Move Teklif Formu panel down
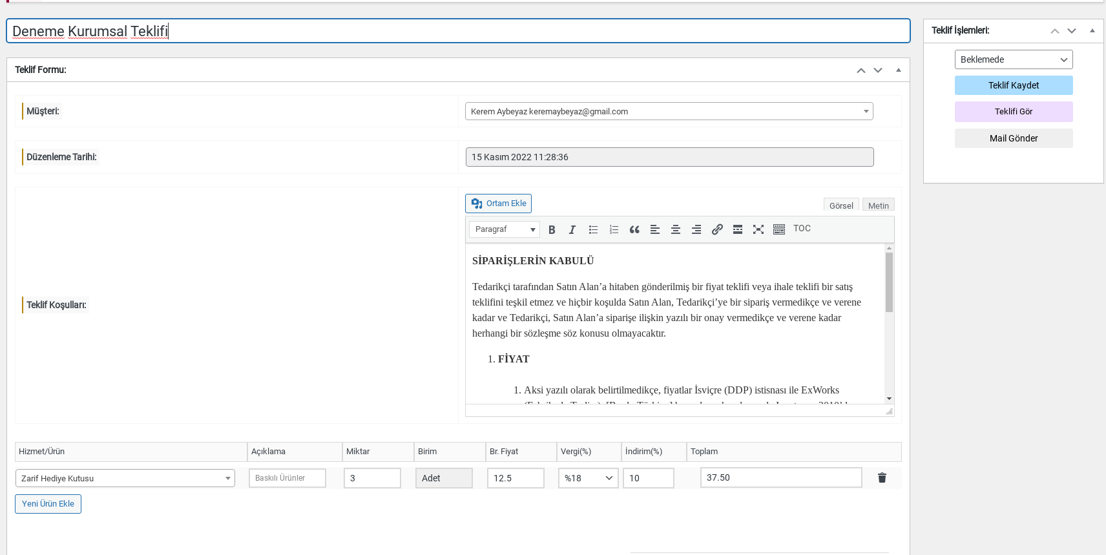Viewport: 1106px width, 555px height. tap(878, 70)
